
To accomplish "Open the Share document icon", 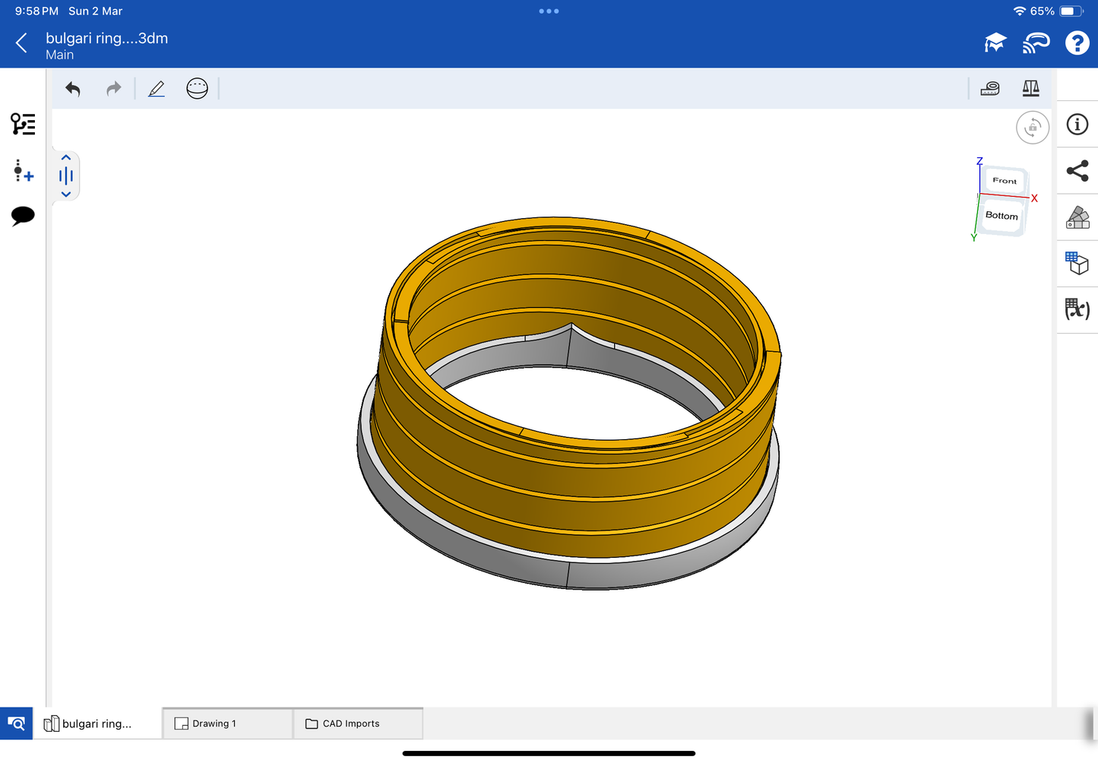I will click(x=1077, y=171).
